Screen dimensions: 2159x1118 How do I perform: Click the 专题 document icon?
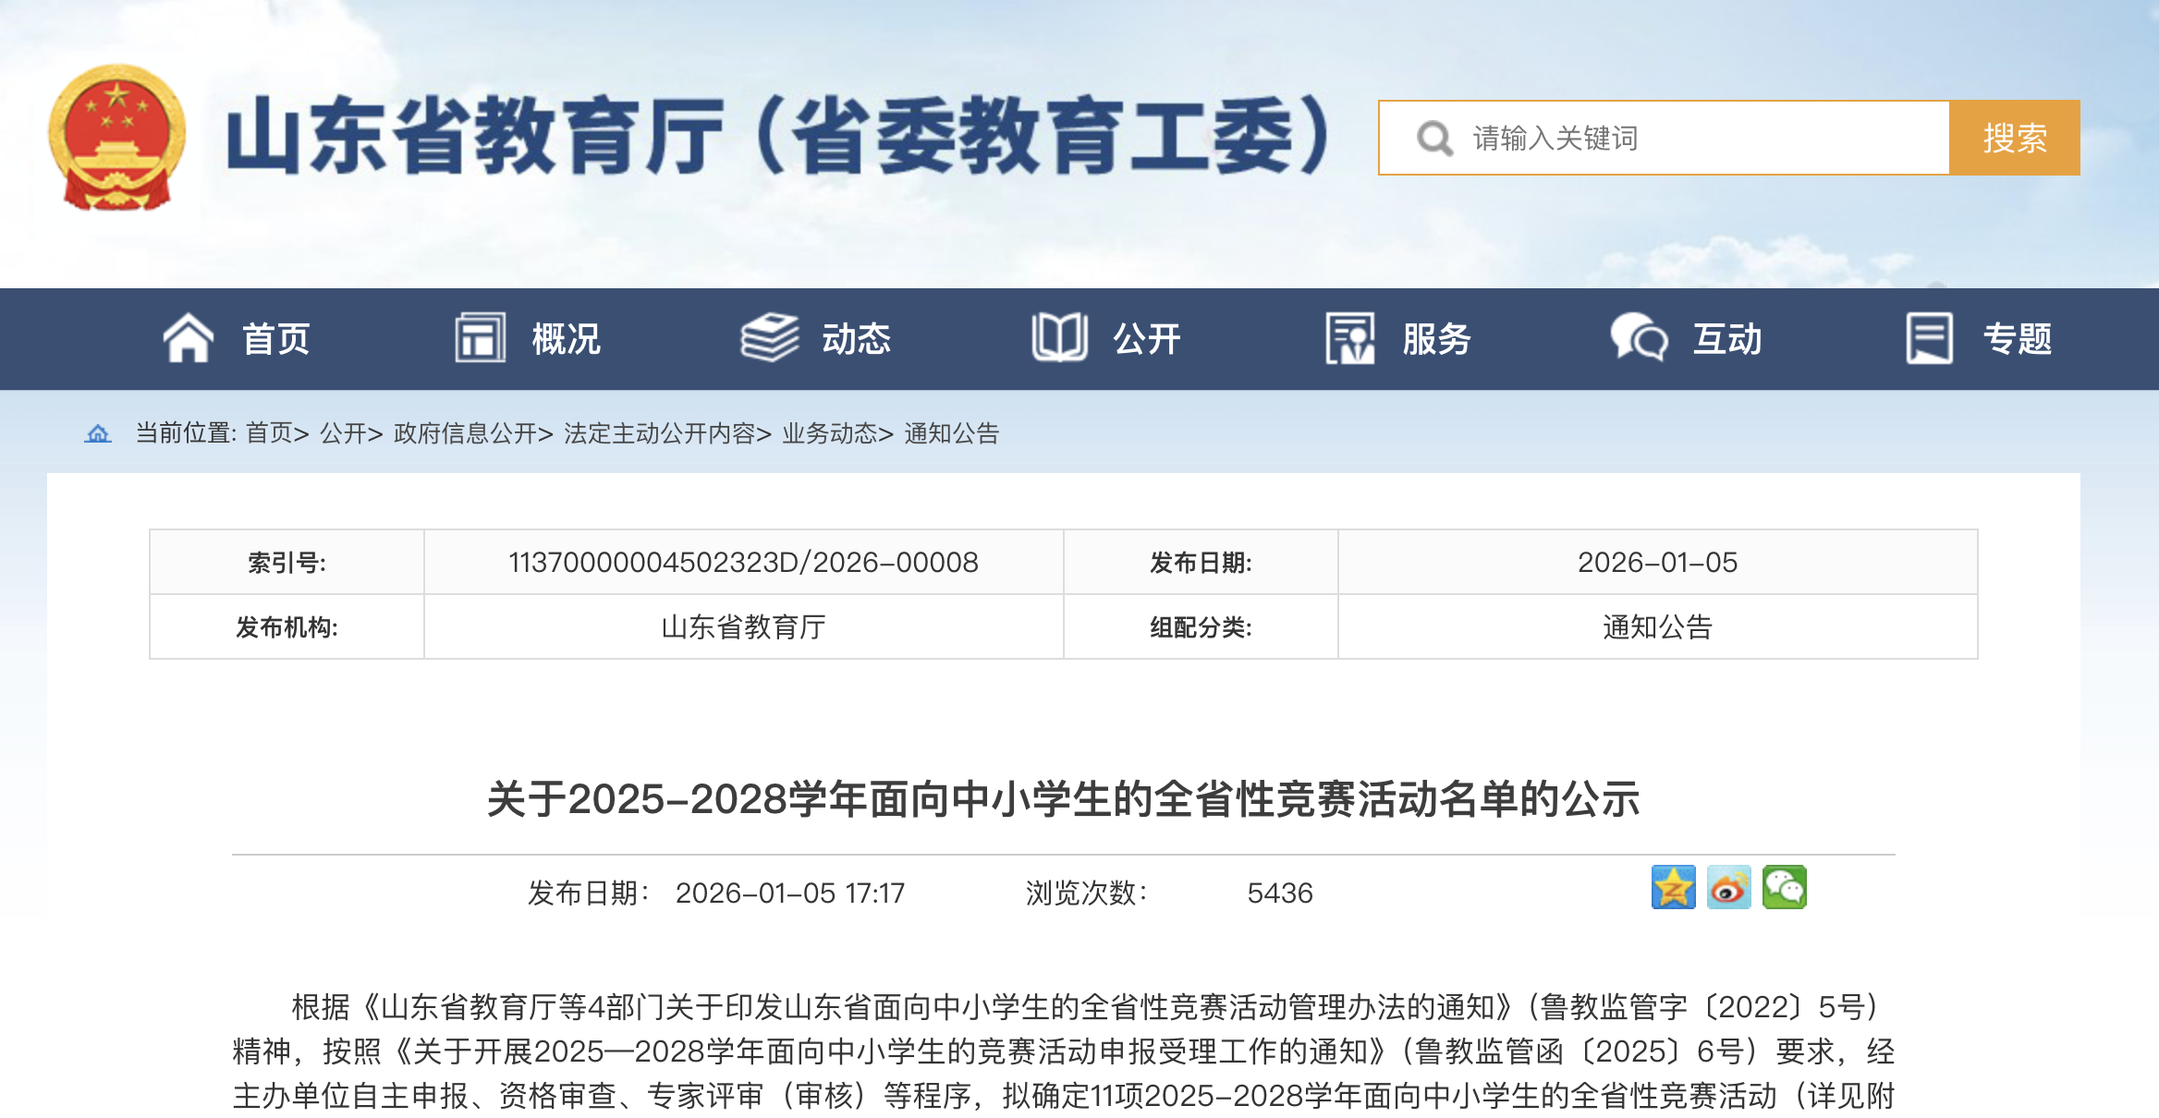1929,338
